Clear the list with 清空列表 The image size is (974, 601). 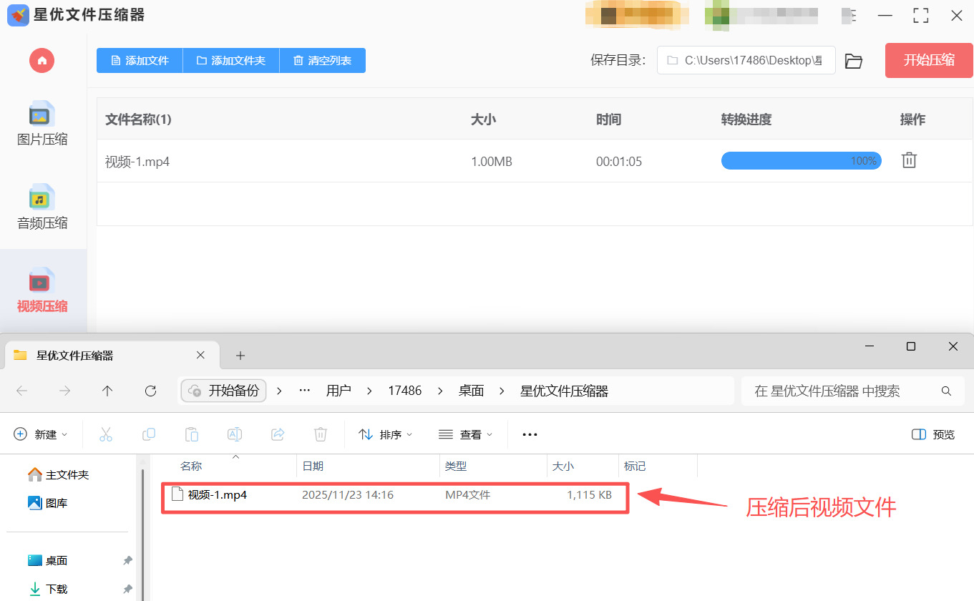tap(323, 61)
